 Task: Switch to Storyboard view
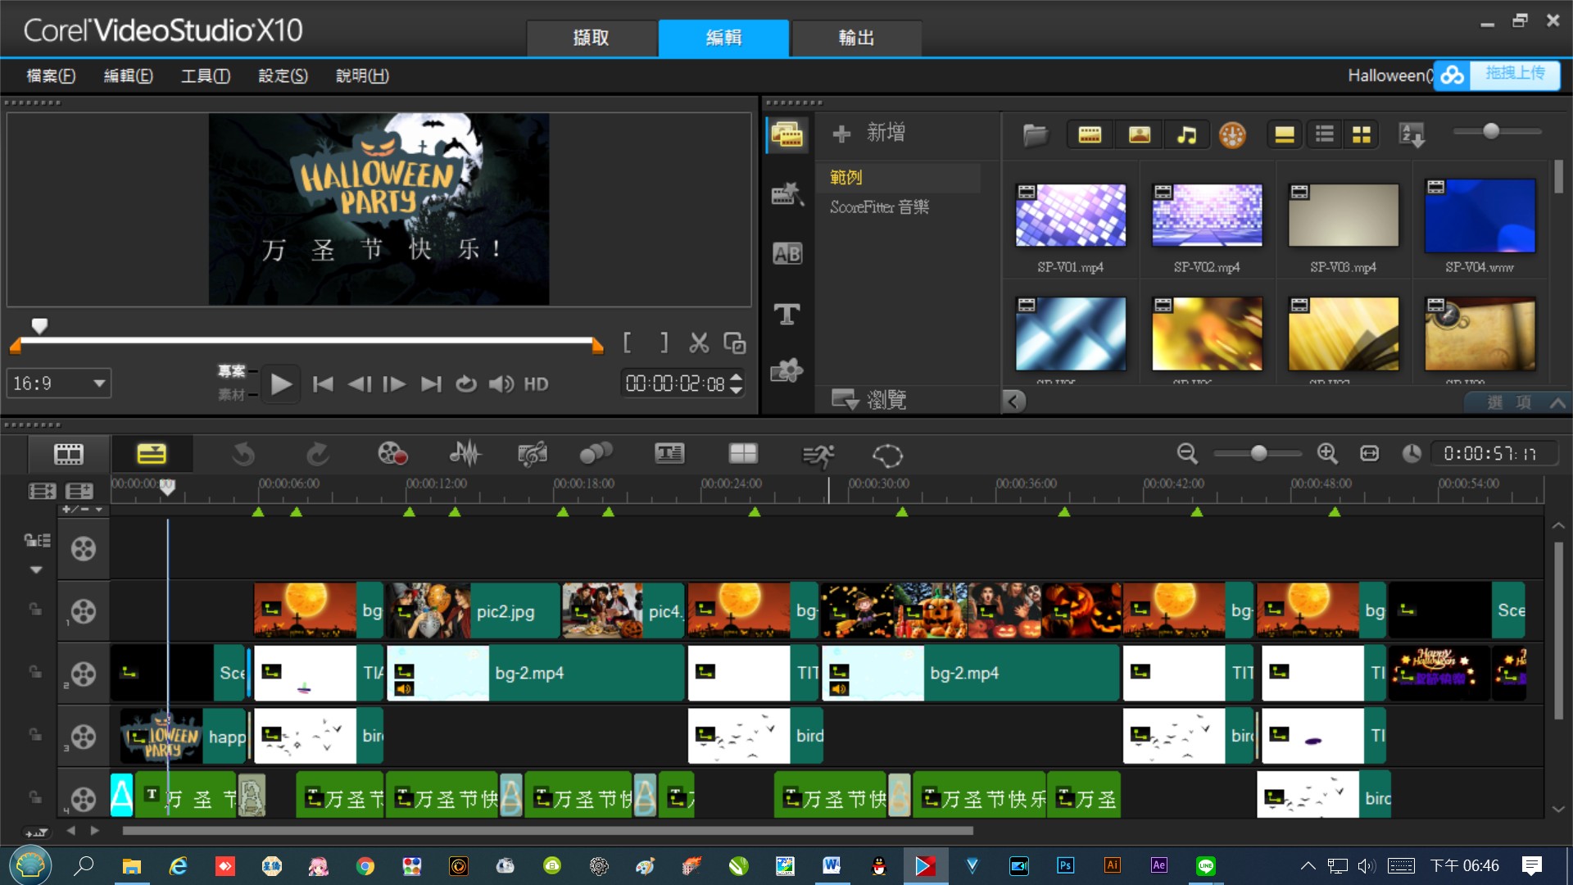(69, 454)
